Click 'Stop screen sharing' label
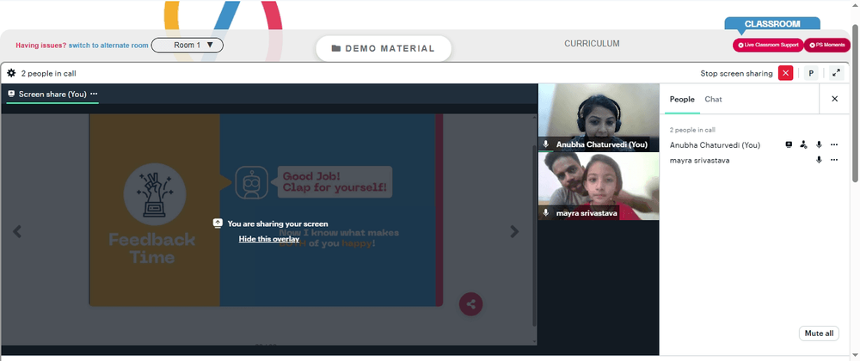Screen dimensions: 860x361 pyautogui.click(x=736, y=73)
